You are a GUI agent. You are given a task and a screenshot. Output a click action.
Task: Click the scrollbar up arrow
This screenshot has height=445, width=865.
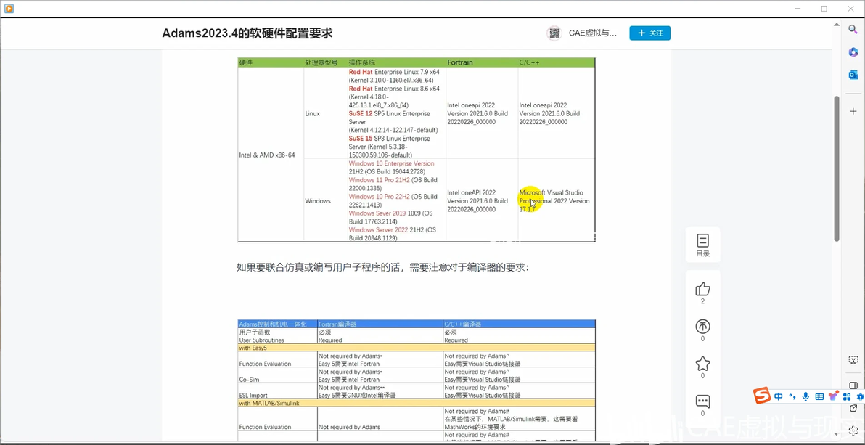pyautogui.click(x=836, y=23)
